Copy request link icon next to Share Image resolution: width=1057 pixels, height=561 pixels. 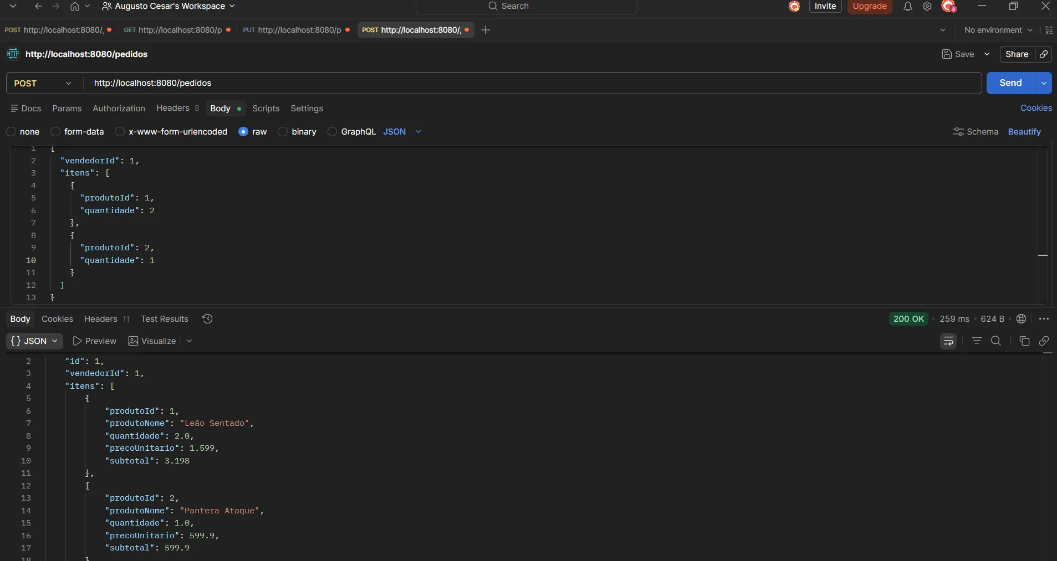pyautogui.click(x=1044, y=54)
